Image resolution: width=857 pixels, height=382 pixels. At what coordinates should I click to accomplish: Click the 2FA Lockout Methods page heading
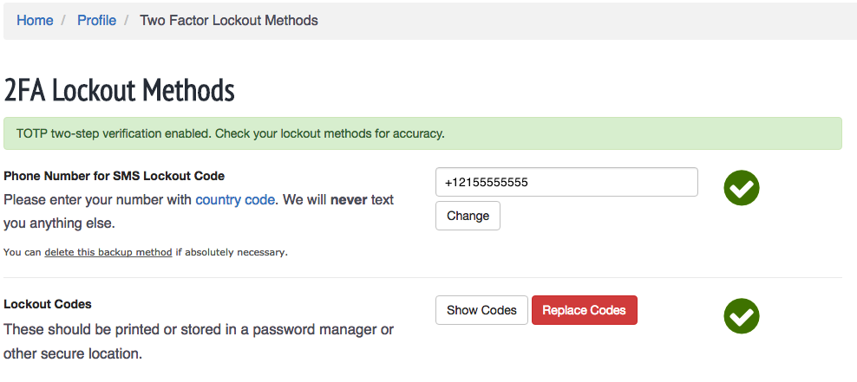(x=119, y=91)
